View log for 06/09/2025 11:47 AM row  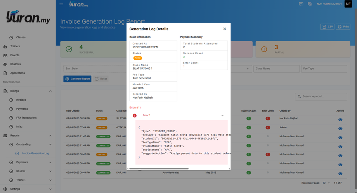tap(340, 138)
